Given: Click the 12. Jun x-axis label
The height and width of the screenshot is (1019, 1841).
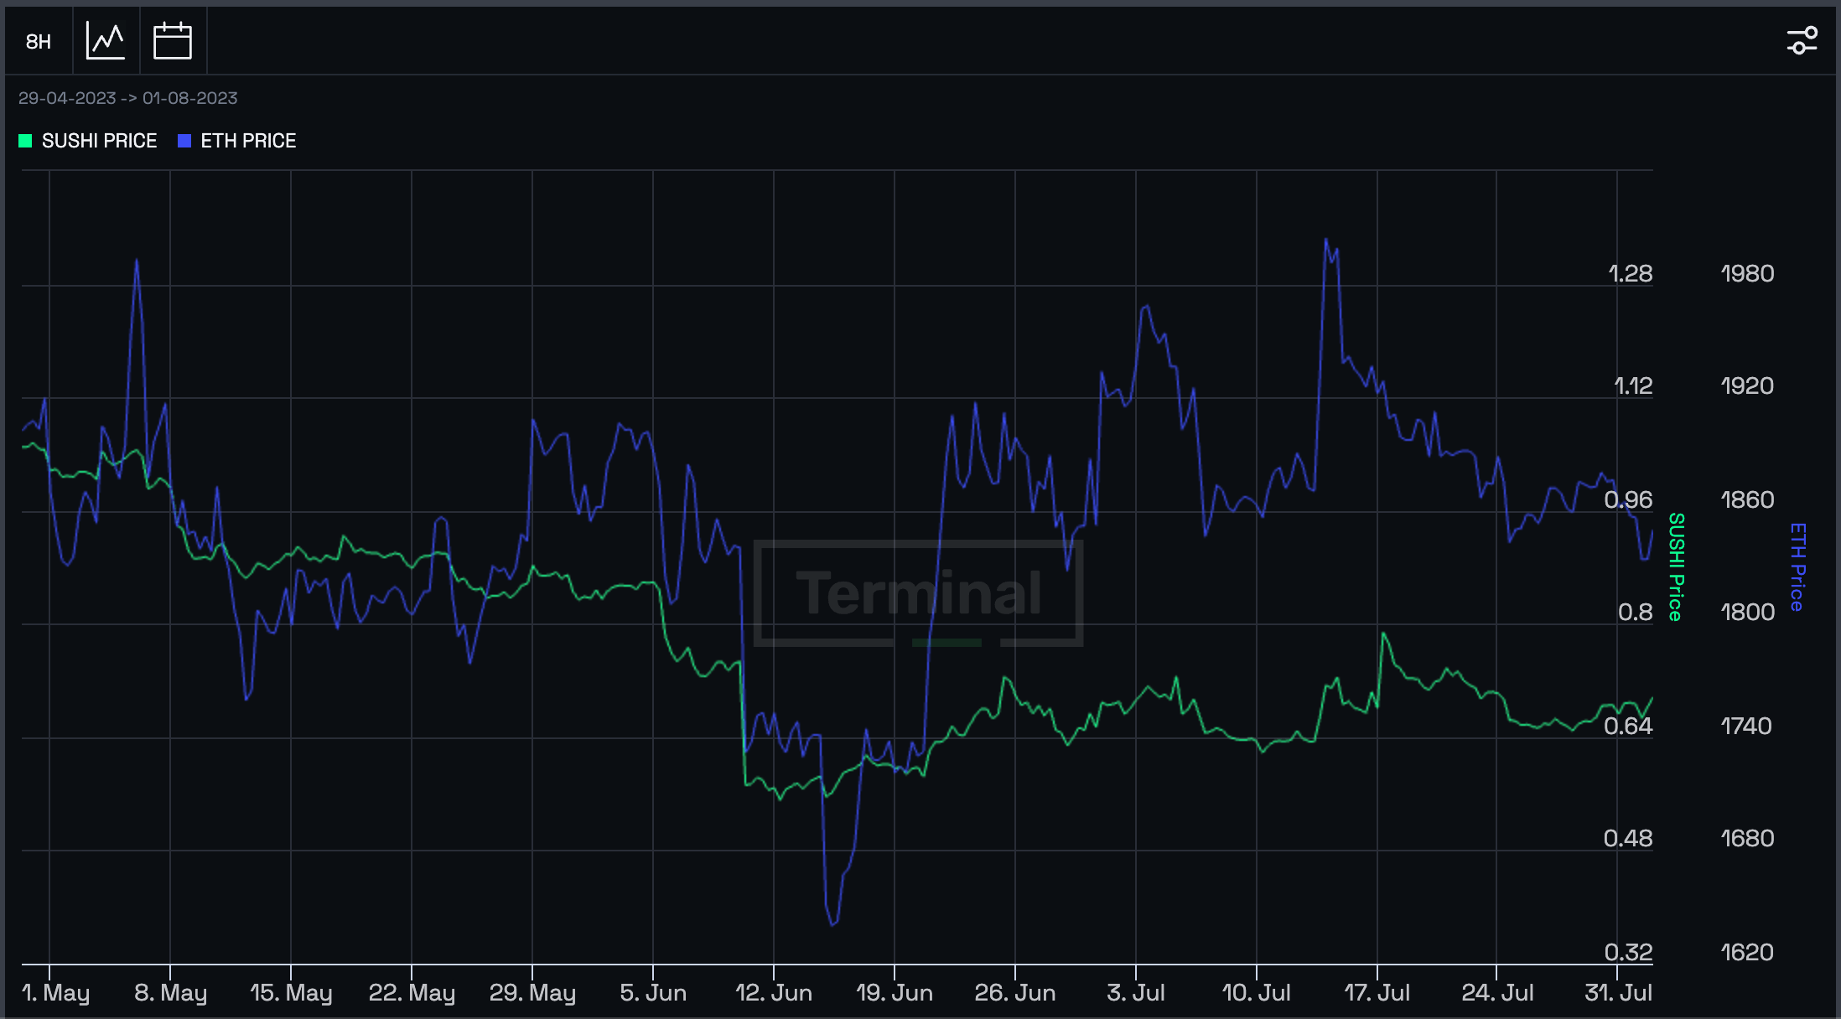Looking at the screenshot, I should 774,993.
